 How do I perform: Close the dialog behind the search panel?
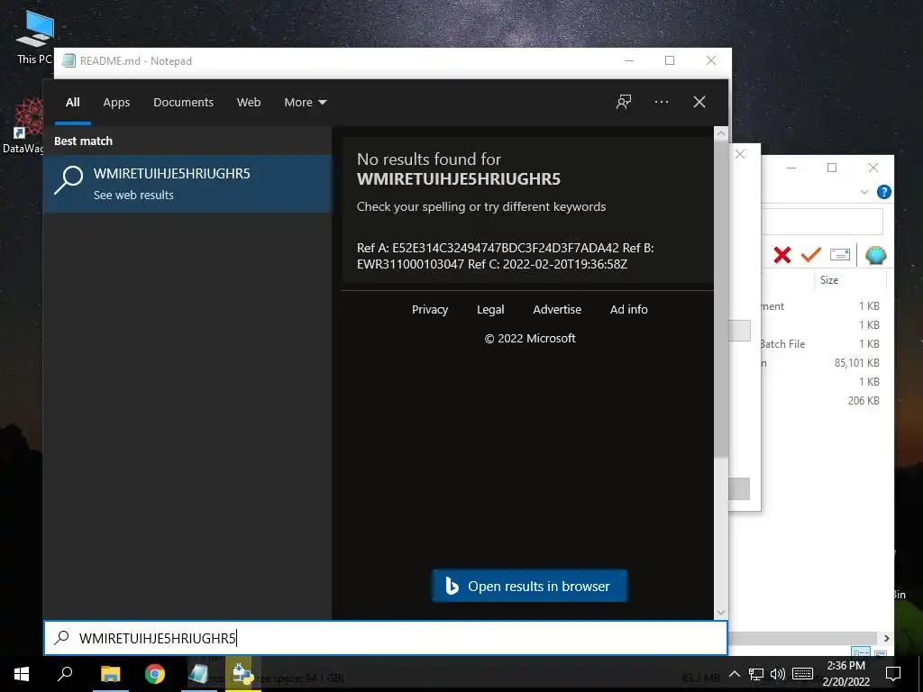(x=741, y=154)
